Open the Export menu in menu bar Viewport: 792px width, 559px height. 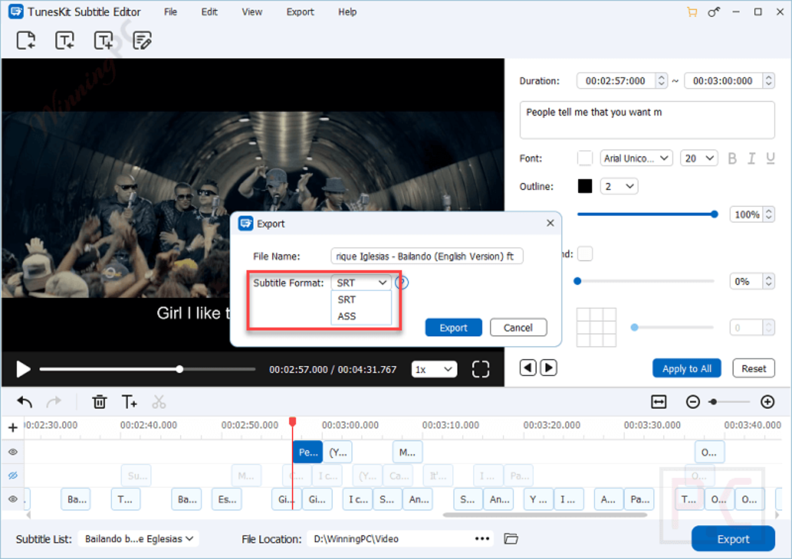pos(300,12)
